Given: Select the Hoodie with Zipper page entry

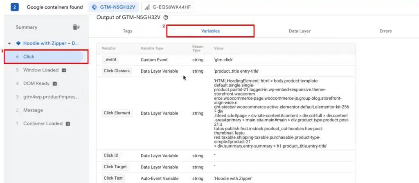Looking at the screenshot, I should [51, 43].
